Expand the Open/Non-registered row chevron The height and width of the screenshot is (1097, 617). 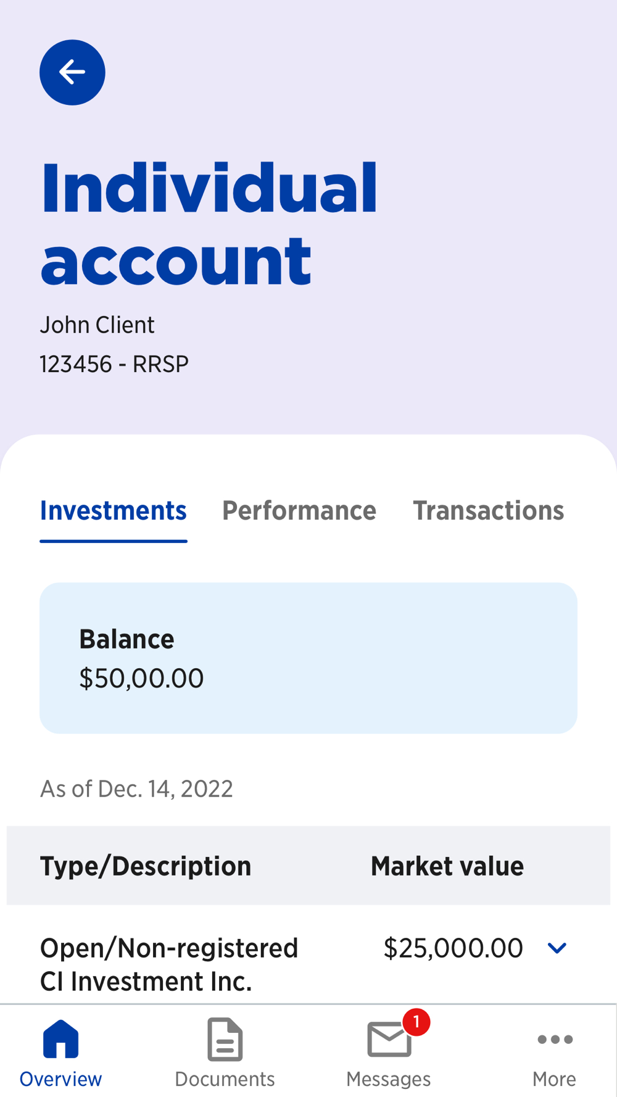click(557, 948)
